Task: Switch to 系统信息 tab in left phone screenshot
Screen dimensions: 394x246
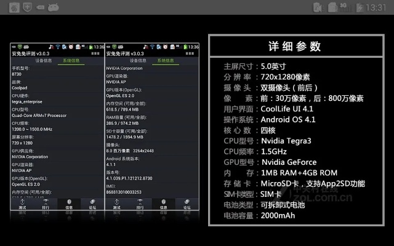Action: click(71, 60)
